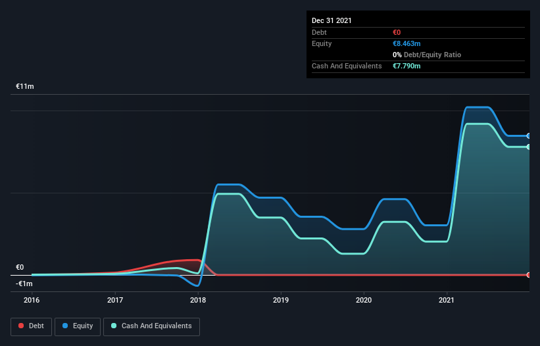
Task: Click the -€1m y-axis label
Action: click(x=24, y=284)
